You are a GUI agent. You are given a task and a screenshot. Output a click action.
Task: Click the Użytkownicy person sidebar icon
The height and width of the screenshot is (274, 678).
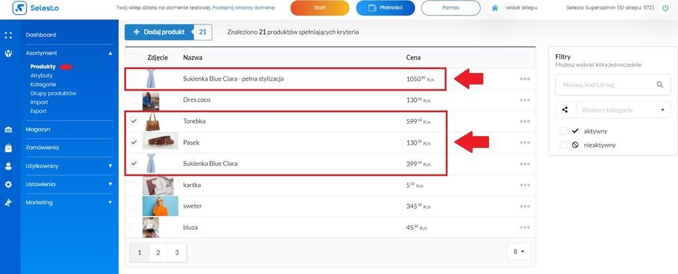coord(8,166)
